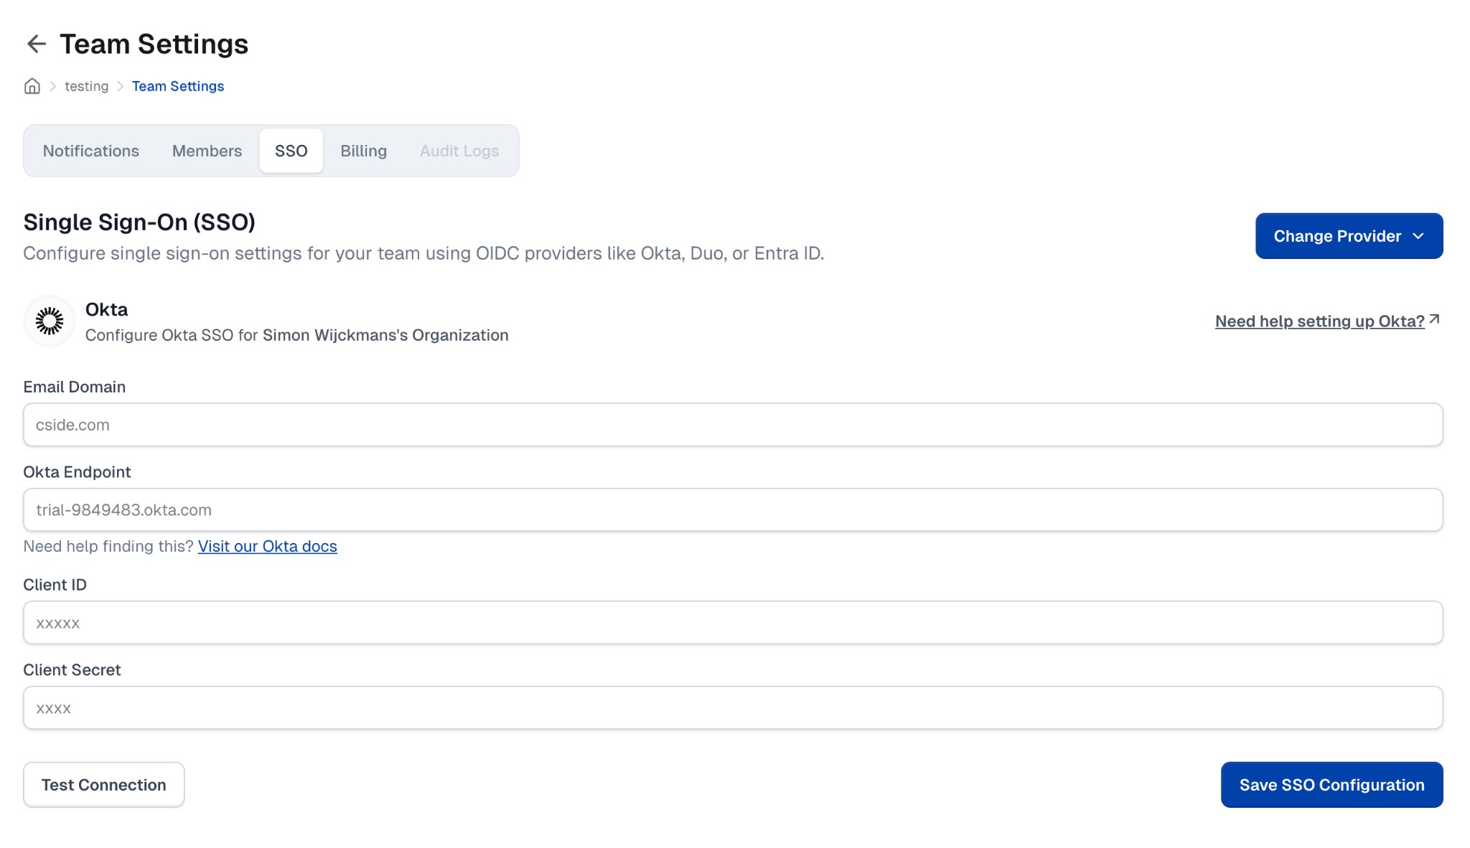Screen dimensions: 1470x848
Task: Switch to the Notifications tab
Action: 90,151
